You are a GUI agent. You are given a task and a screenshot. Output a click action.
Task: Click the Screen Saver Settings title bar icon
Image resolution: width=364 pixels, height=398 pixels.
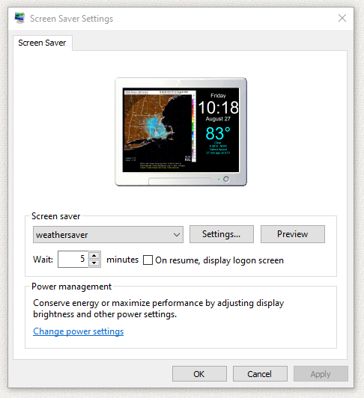[x=19, y=18]
